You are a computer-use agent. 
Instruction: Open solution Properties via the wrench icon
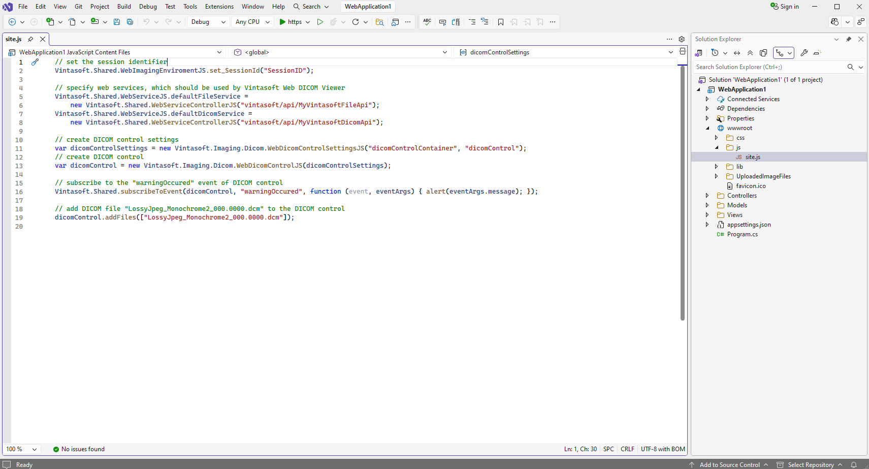(804, 53)
